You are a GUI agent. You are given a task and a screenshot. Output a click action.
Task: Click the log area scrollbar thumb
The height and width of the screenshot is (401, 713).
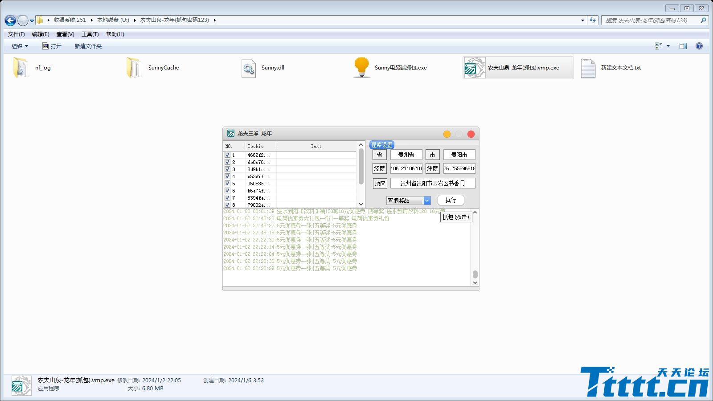click(x=475, y=274)
